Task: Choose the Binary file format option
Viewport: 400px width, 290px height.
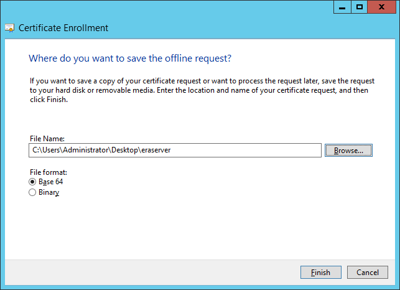Action: coord(33,193)
